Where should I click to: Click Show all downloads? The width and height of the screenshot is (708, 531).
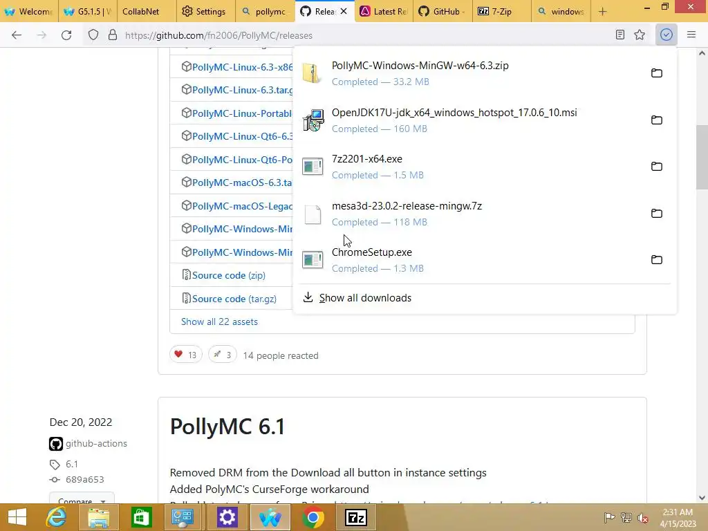pyautogui.click(x=365, y=298)
